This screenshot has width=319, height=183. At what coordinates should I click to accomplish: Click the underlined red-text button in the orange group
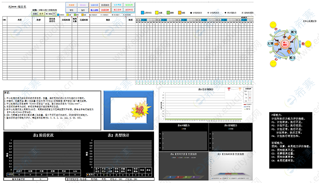pos(105,10)
